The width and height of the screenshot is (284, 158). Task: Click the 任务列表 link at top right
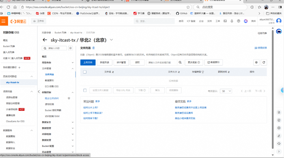click(x=262, y=33)
